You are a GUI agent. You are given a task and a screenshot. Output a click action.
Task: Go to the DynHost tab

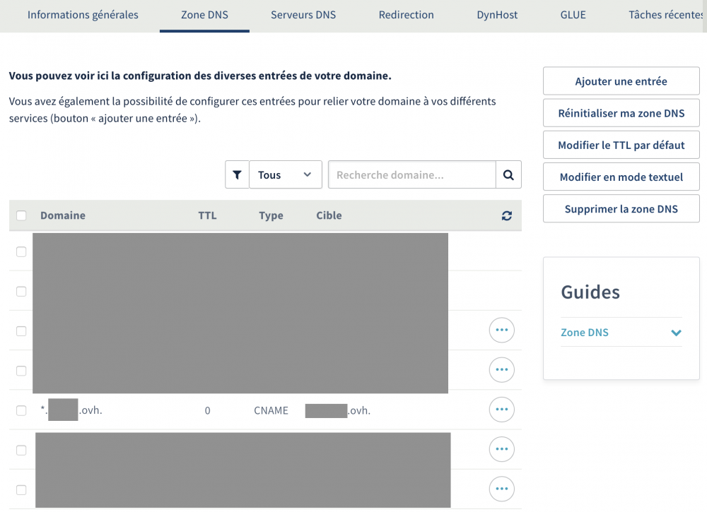click(497, 15)
